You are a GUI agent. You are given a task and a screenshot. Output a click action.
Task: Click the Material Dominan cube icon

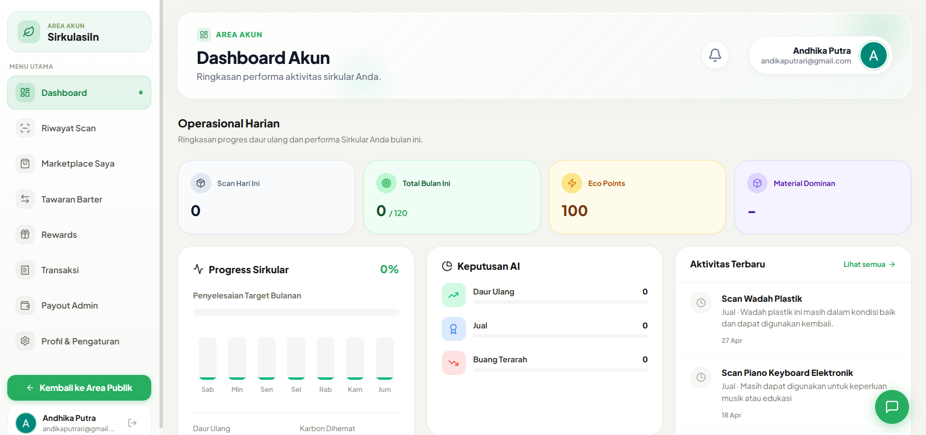click(757, 183)
